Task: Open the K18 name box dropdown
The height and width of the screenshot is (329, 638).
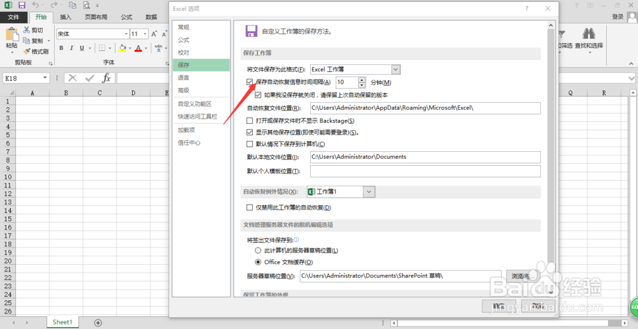Action: tap(45, 78)
